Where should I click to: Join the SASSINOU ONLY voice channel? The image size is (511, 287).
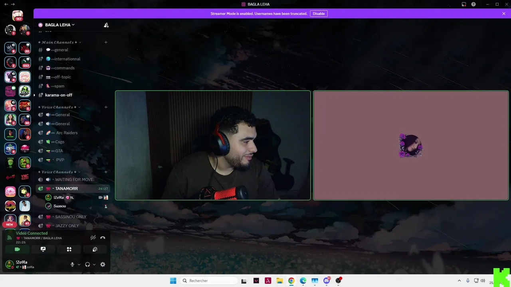click(x=73, y=217)
